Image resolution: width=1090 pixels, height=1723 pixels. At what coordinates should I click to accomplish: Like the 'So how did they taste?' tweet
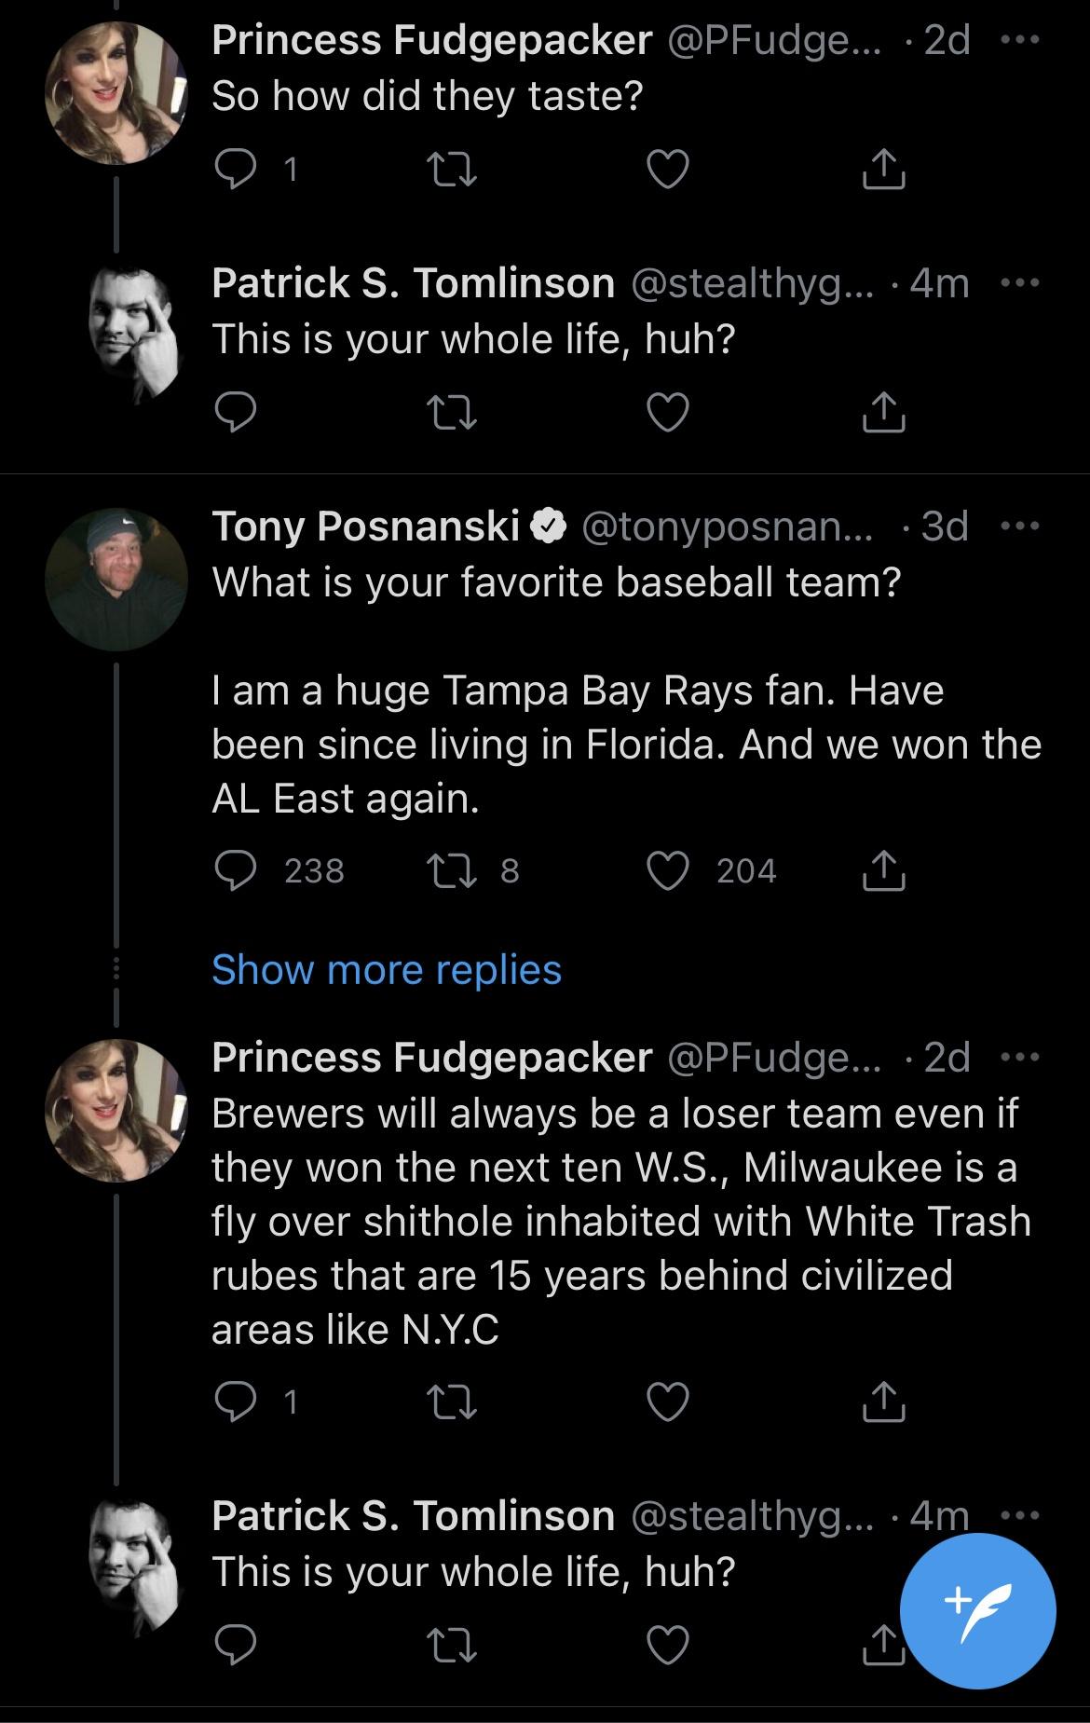click(x=667, y=169)
